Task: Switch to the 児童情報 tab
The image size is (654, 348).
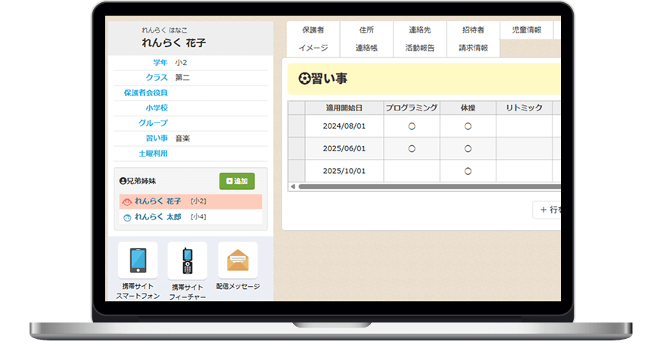Action: pos(527,30)
